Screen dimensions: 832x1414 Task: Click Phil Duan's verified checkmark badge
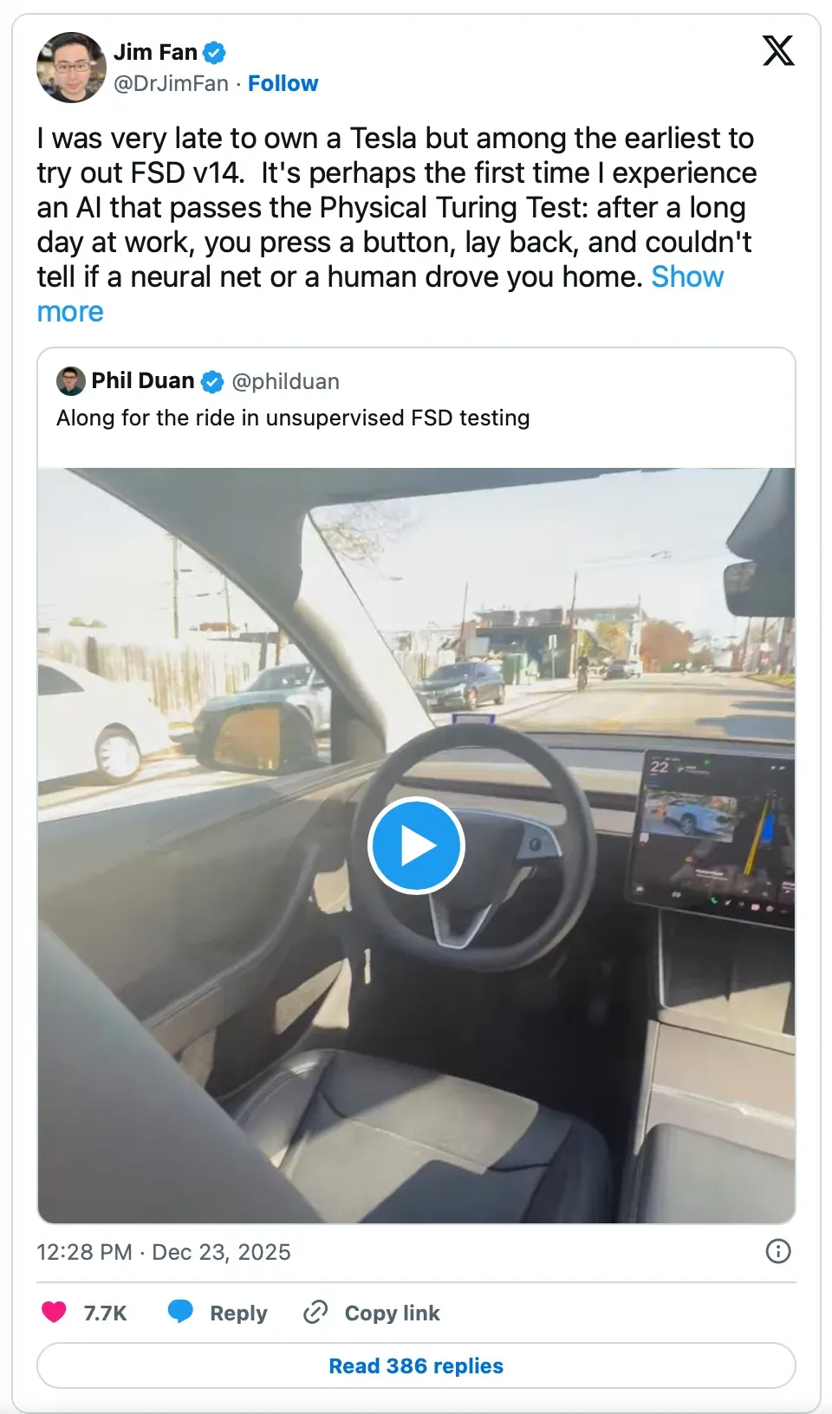(212, 381)
